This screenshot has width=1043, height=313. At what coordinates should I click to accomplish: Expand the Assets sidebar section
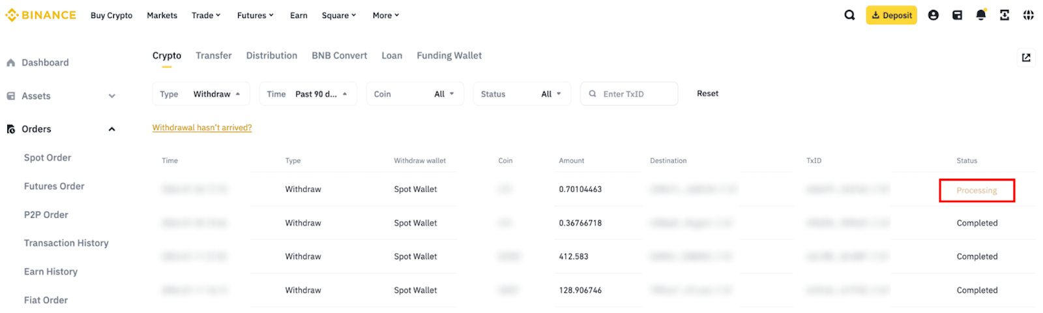coord(111,96)
